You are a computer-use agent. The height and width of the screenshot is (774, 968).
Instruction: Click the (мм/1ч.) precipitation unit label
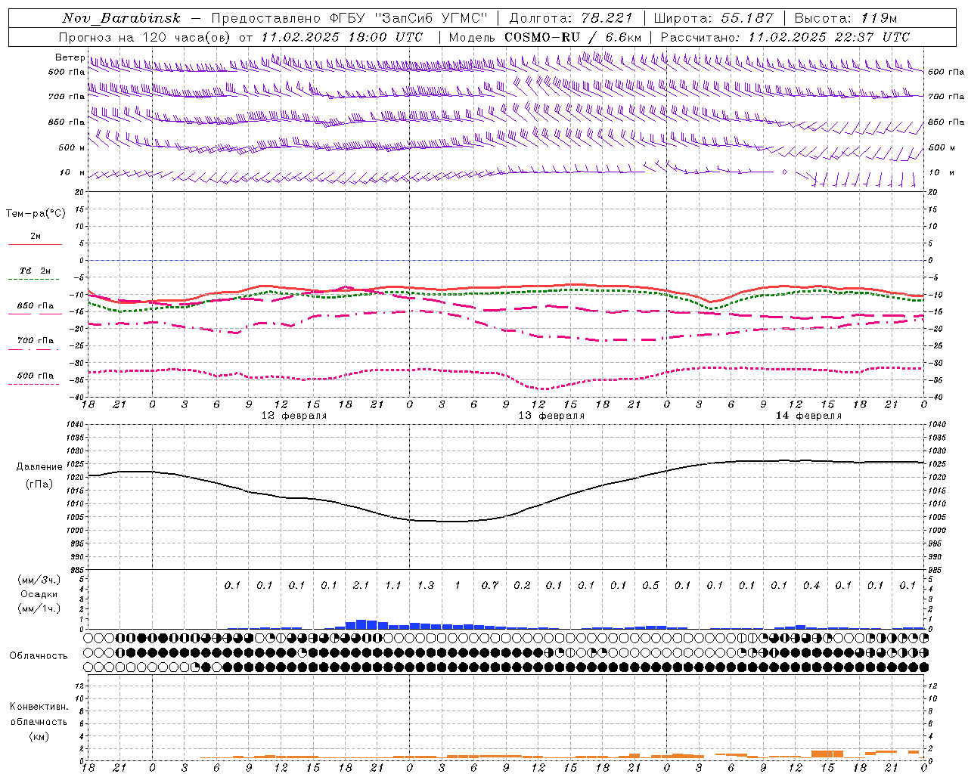click(39, 609)
